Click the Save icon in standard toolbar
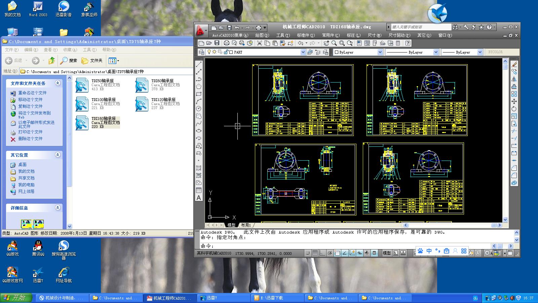The image size is (538, 303). click(217, 43)
